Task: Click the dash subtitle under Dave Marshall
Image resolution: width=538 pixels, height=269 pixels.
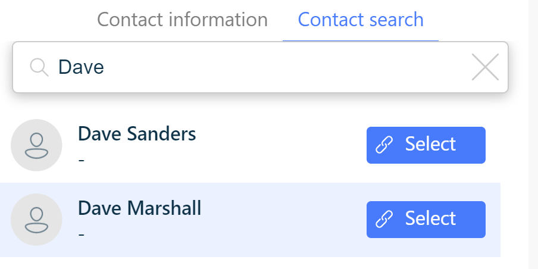Action: [82, 234]
